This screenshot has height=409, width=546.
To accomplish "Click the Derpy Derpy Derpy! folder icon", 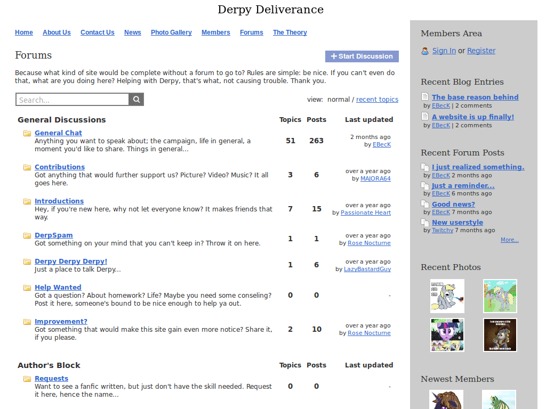I will [x=27, y=261].
